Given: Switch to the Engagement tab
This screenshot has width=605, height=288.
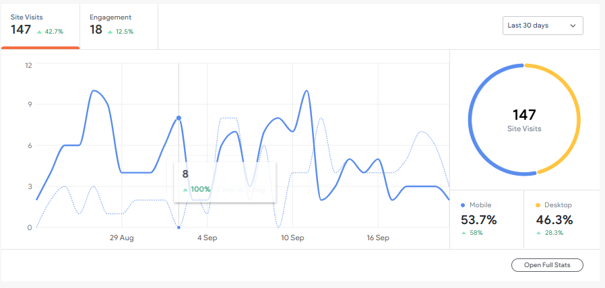Looking at the screenshot, I should (118, 24).
